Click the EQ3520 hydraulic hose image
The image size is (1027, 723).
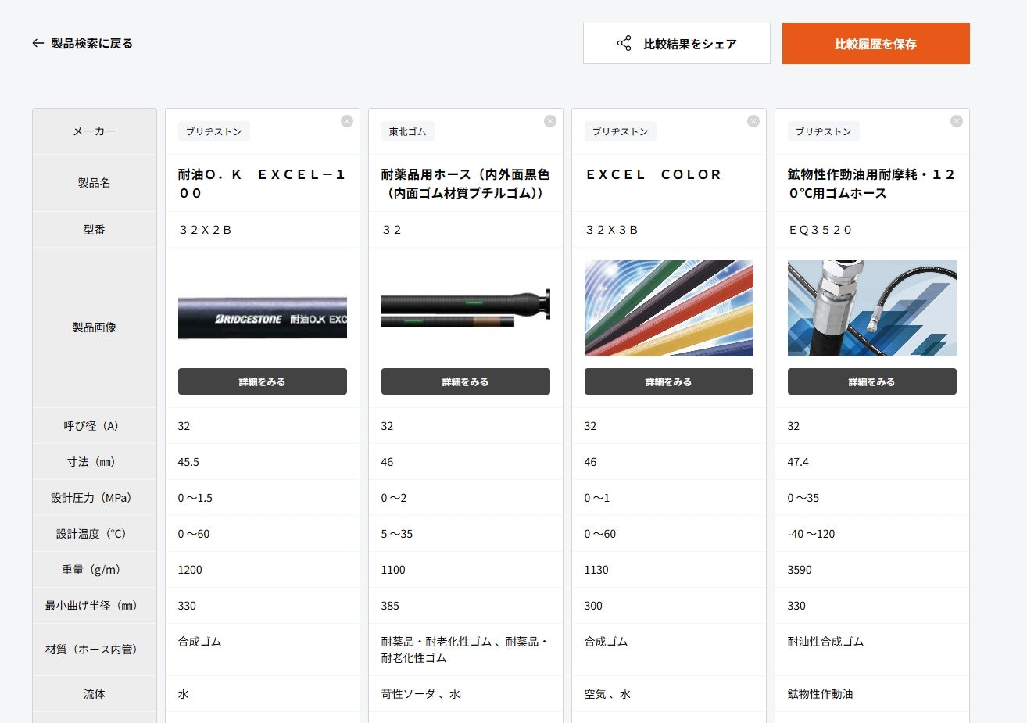point(872,308)
